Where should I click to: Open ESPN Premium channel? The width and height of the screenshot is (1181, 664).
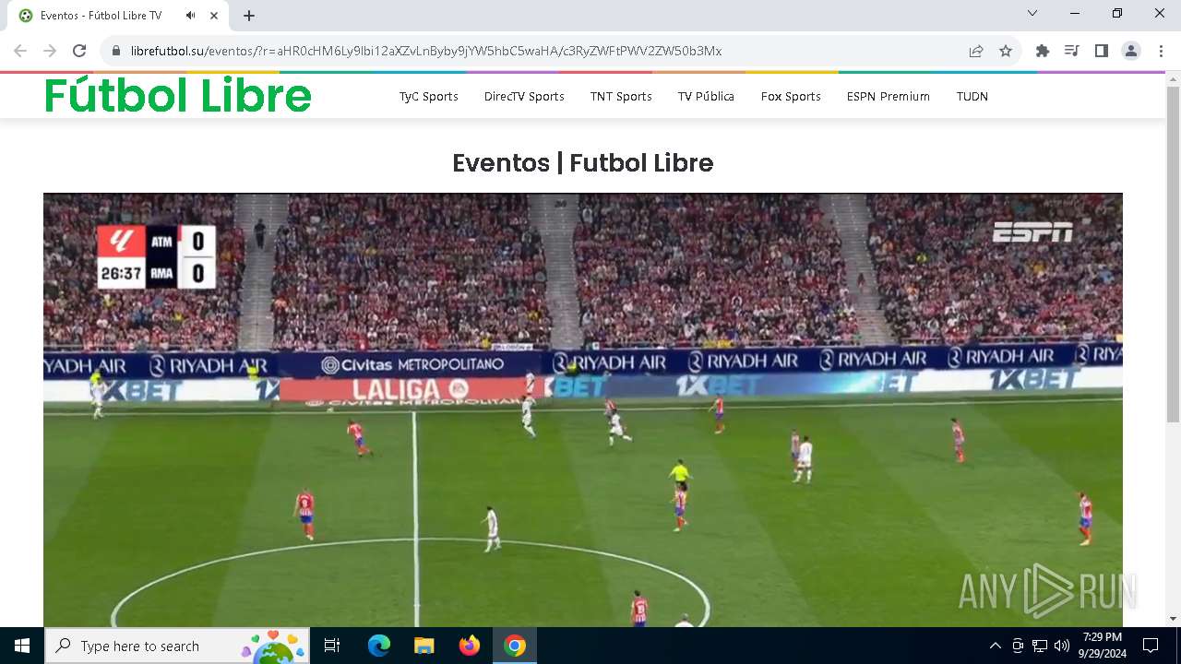889,96
